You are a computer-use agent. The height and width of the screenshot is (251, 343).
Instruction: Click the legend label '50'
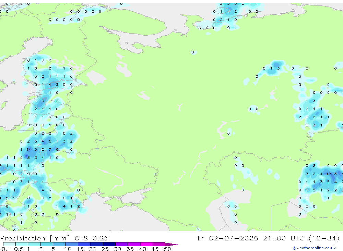coord(168,249)
